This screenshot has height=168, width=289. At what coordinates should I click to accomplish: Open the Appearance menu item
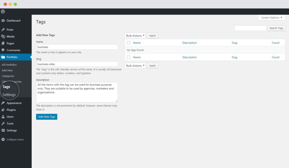click(x=14, y=103)
